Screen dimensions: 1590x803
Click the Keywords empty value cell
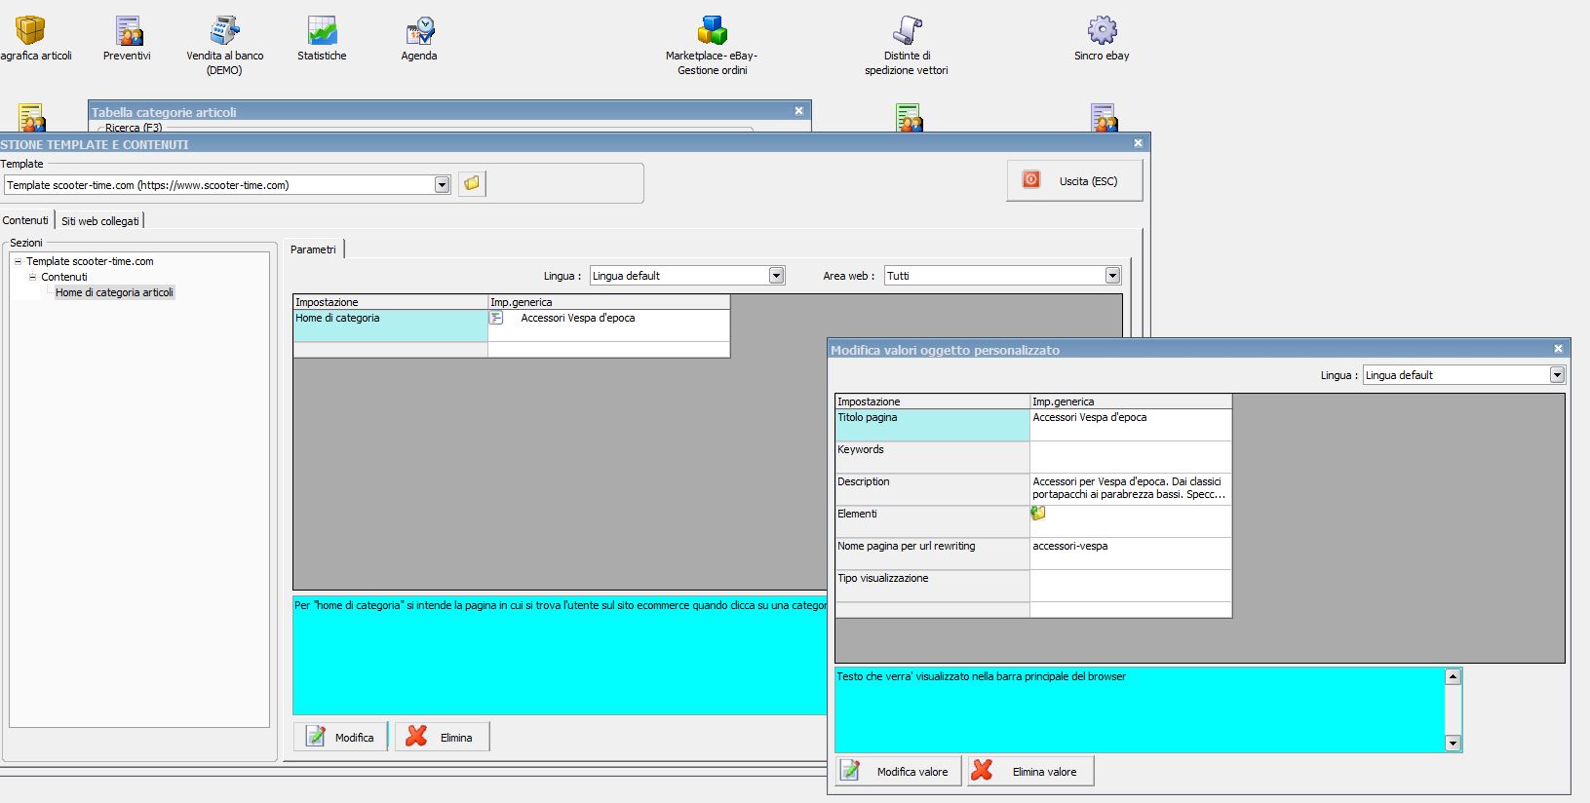pyautogui.click(x=1131, y=457)
